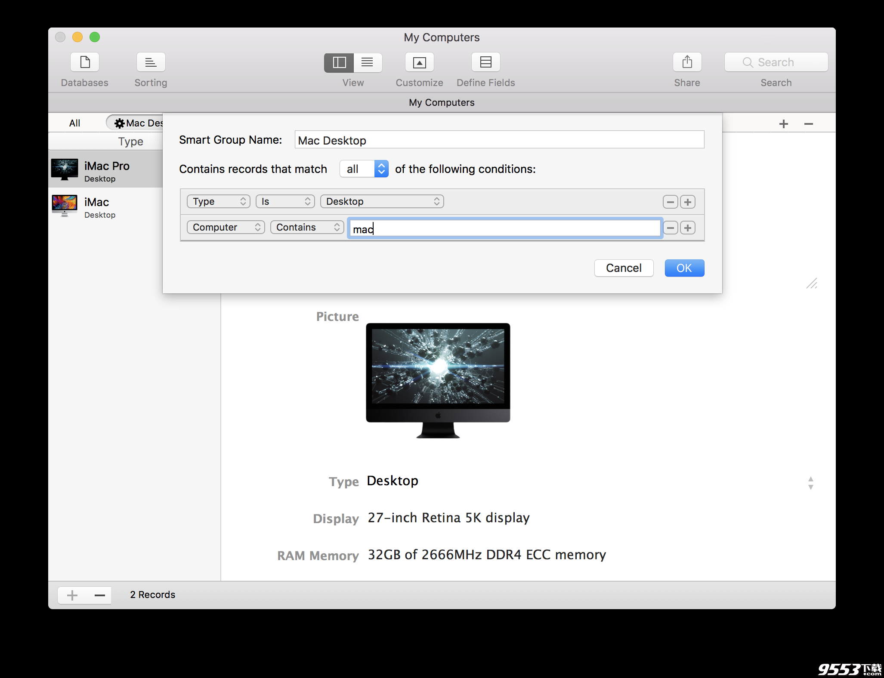
Task: Open the Databases toolbar icon
Action: (85, 63)
